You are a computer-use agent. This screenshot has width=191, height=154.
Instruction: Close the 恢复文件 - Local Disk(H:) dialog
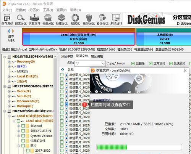click(185, 71)
